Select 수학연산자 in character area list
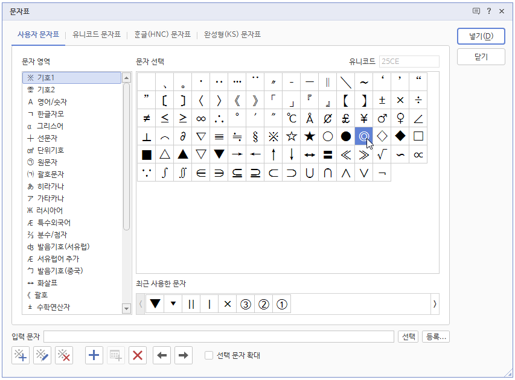The height and width of the screenshot is (380, 515). tap(72, 307)
